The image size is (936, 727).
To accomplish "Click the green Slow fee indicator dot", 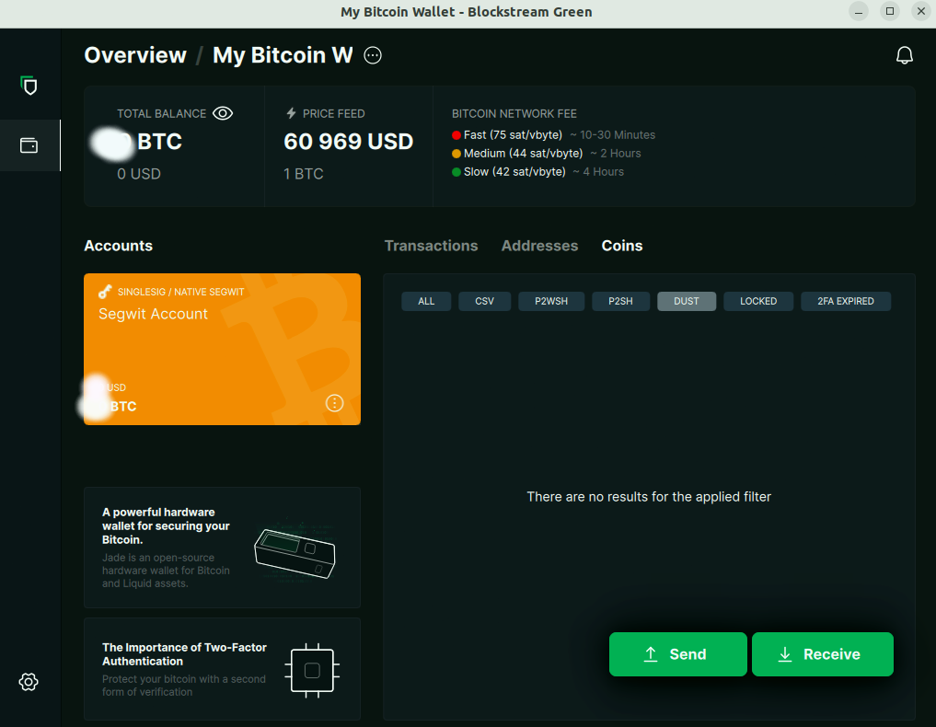I will pyautogui.click(x=456, y=172).
